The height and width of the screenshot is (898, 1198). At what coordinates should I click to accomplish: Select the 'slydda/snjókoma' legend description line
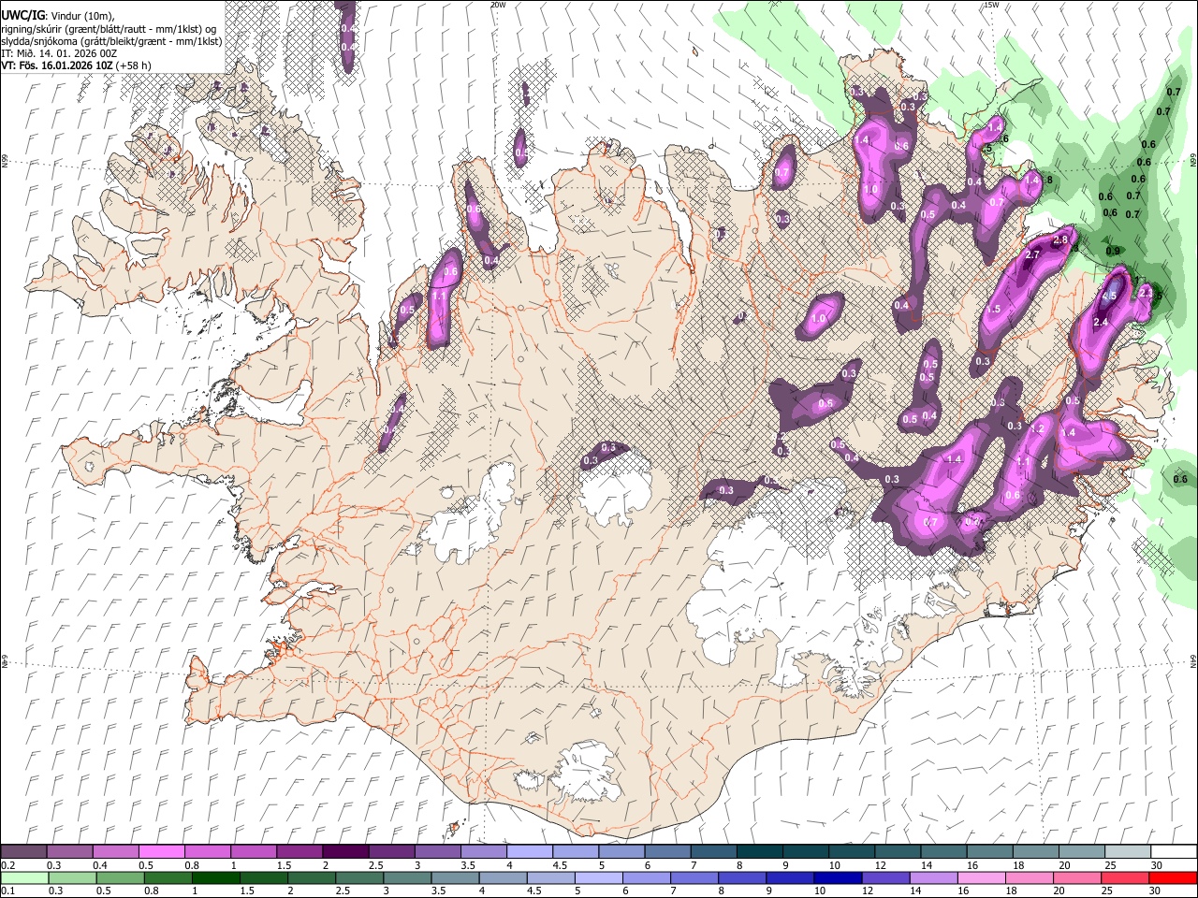click(x=111, y=41)
